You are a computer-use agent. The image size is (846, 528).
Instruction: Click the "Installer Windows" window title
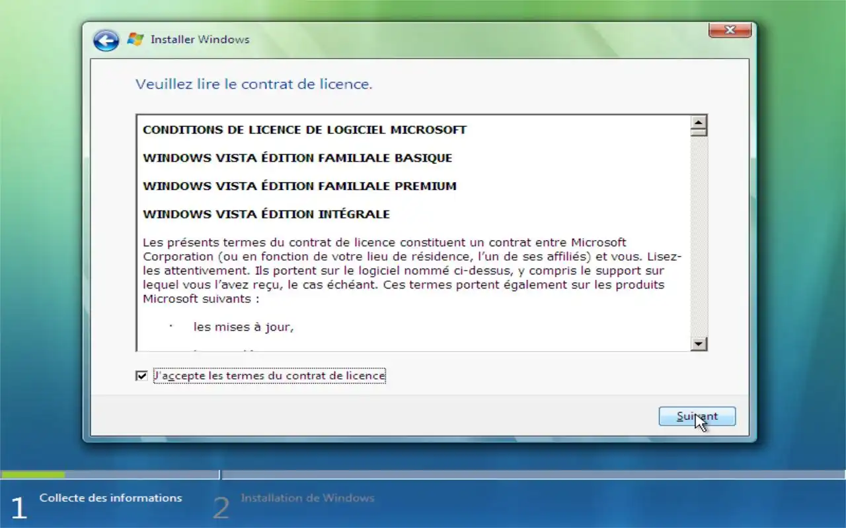[x=200, y=40]
